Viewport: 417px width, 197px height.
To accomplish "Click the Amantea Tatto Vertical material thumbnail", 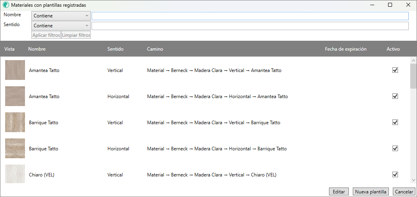I will click(x=15, y=70).
